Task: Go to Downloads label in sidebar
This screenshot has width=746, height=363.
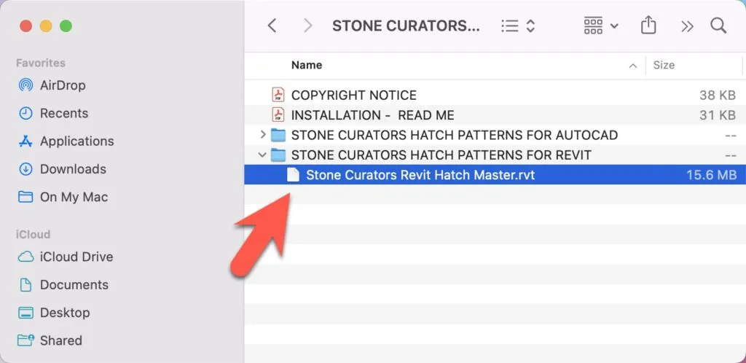Action: pos(74,169)
